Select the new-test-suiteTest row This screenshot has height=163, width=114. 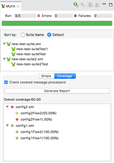pyautogui.click(x=31, y=54)
